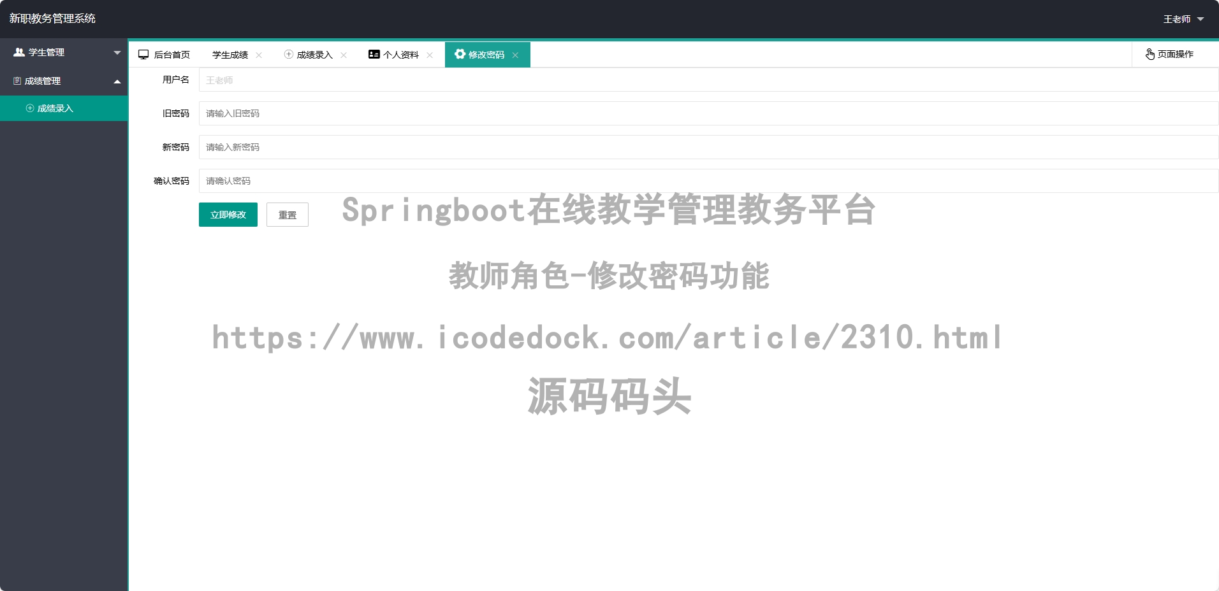Switch to the 成绩录入 tab
This screenshot has width=1219, height=591.
315,55
